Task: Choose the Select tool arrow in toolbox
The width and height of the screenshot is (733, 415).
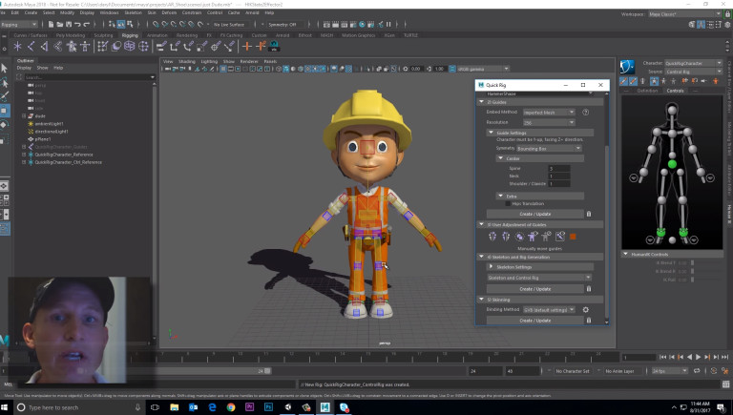Action: [x=4, y=69]
